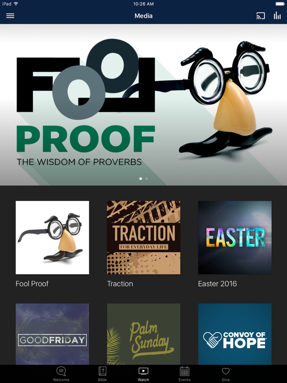Tap the Easter 2016 title link
This screenshot has width=287, height=383.
[x=218, y=284]
